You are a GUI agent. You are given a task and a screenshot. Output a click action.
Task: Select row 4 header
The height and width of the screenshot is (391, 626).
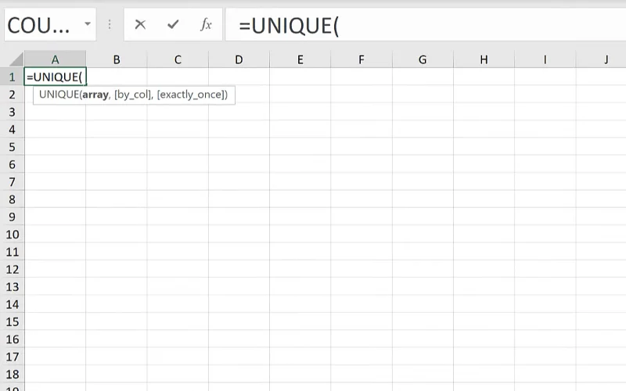point(12,129)
